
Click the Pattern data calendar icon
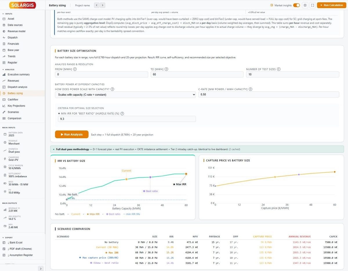[5, 134]
